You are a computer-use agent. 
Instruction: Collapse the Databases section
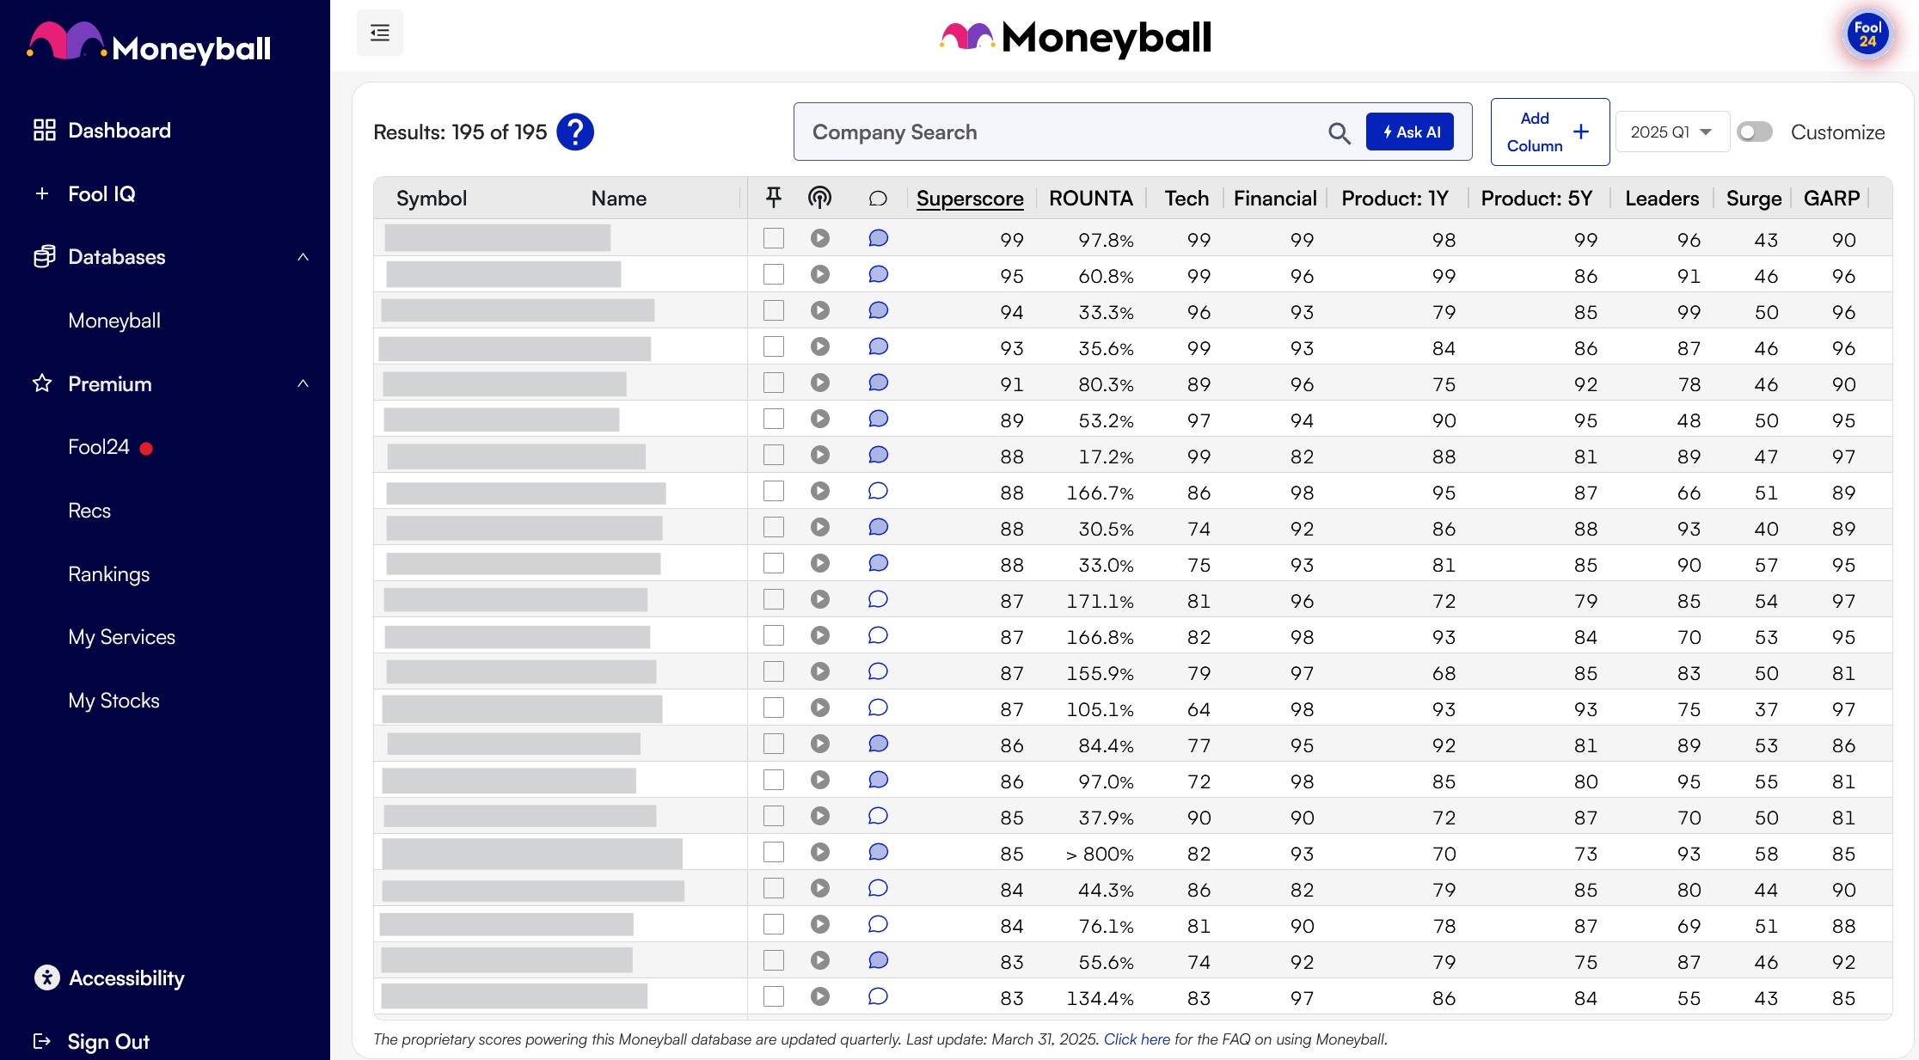pos(302,257)
